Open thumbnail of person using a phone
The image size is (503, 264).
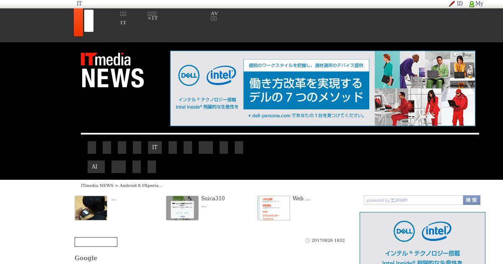(91, 208)
